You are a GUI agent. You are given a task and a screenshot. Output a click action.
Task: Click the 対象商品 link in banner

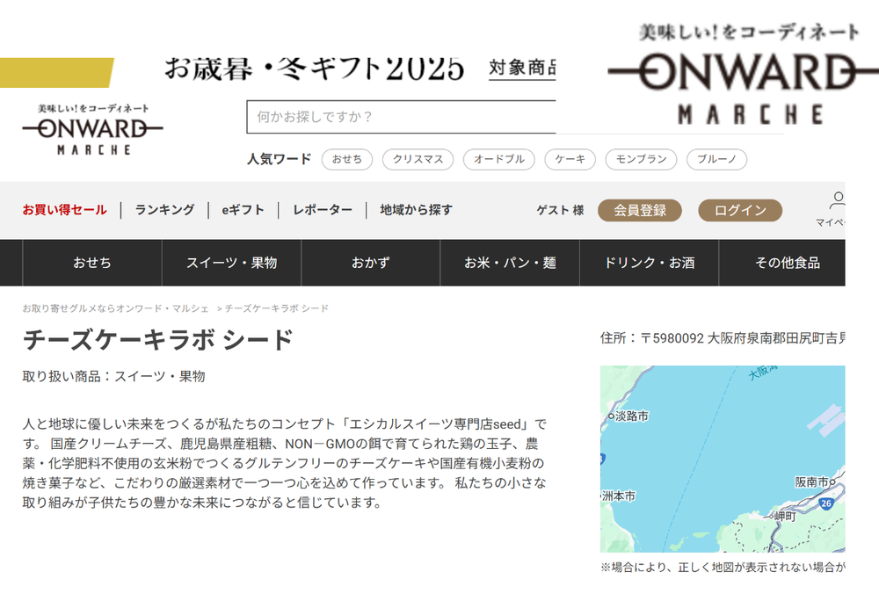(x=522, y=68)
